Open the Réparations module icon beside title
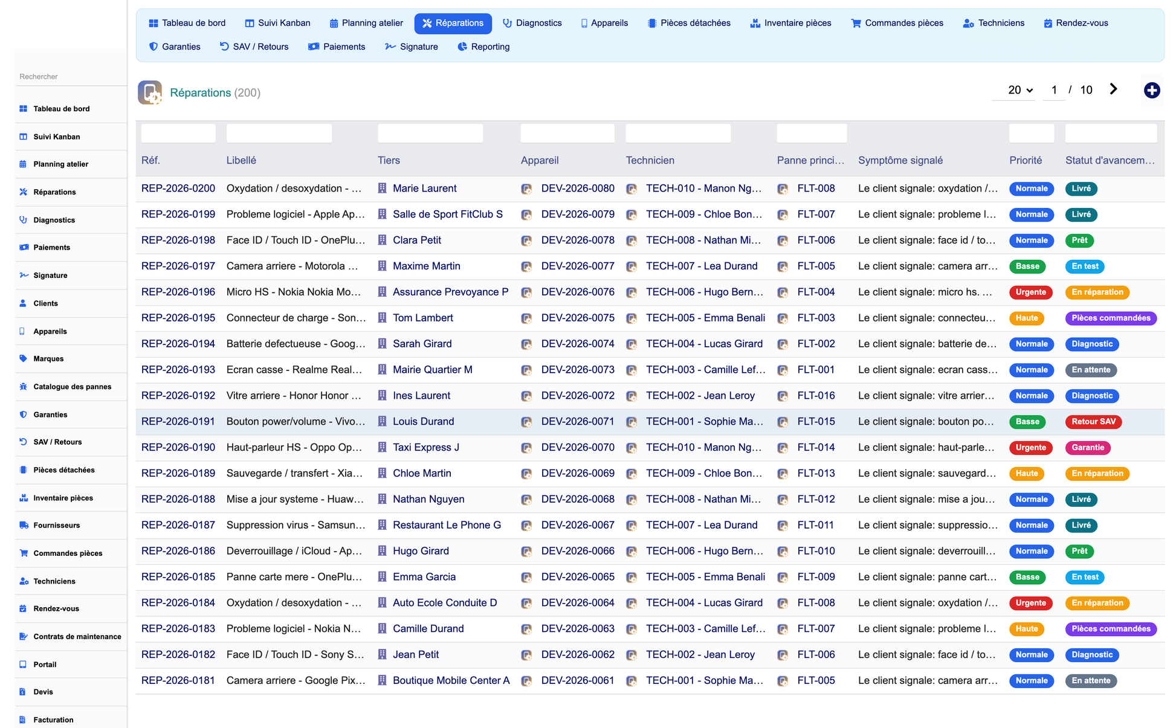 point(150,92)
